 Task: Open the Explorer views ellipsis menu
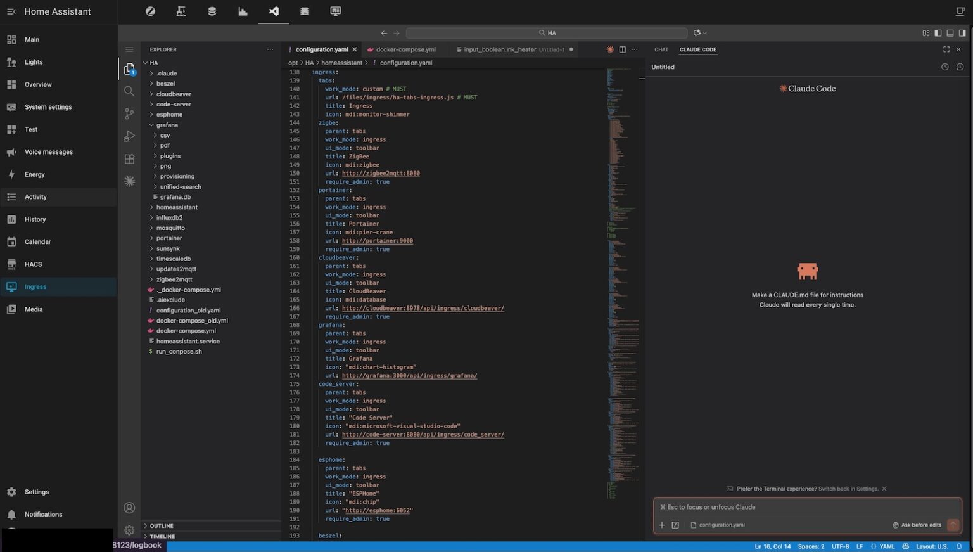[270, 49]
